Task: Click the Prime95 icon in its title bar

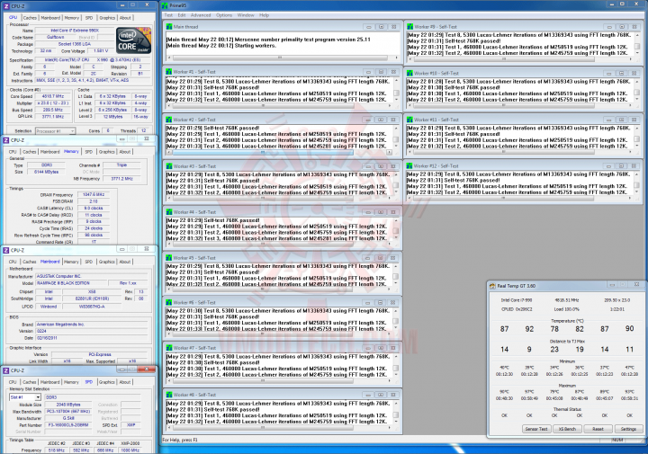Action: coord(166,5)
